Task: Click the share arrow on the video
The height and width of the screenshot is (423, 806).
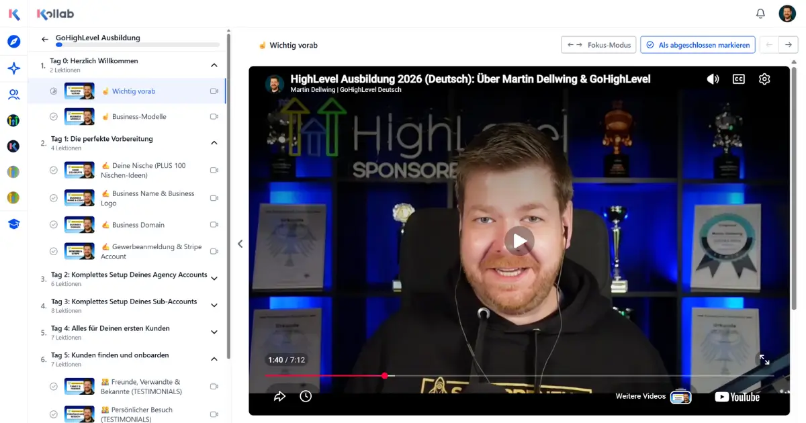Action: point(279,396)
